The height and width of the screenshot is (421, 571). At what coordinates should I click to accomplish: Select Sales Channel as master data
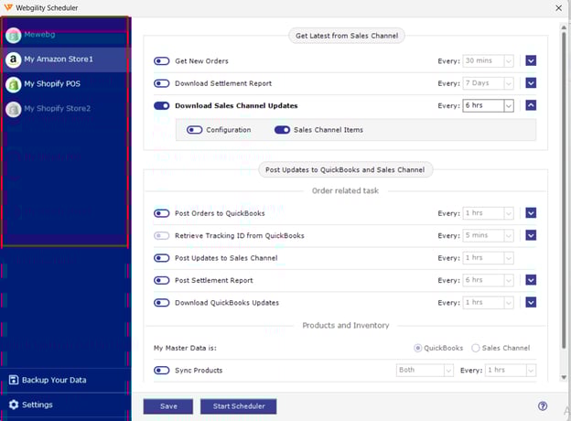476,348
